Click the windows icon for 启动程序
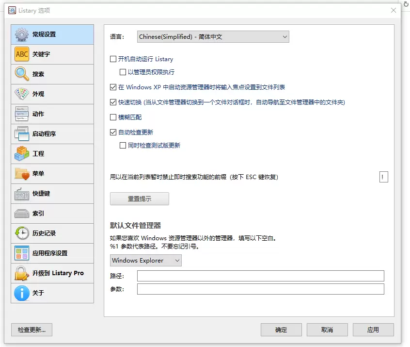 pyautogui.click(x=22, y=134)
